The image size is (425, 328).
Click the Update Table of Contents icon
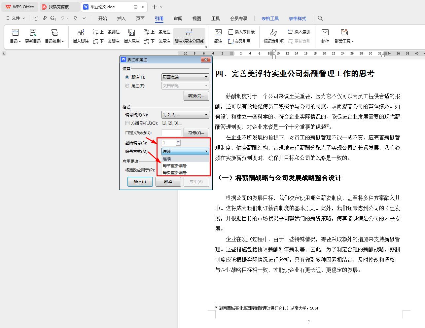33,33
